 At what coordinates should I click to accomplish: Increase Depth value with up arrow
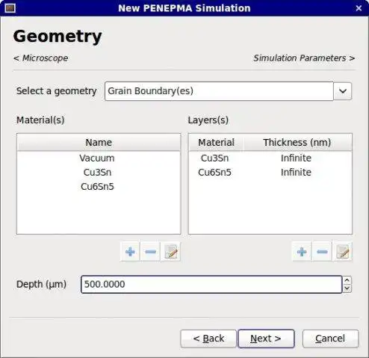click(347, 280)
